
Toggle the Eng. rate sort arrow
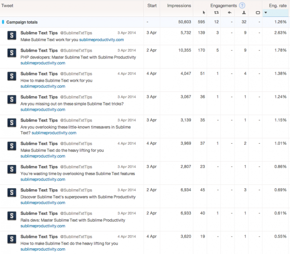coord(265,13)
